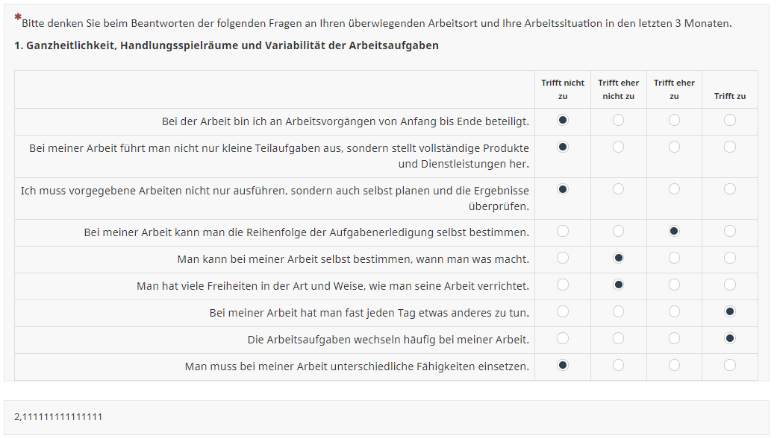
Task: Click the text field containing '2,11111111111111'
Action: 386,416
